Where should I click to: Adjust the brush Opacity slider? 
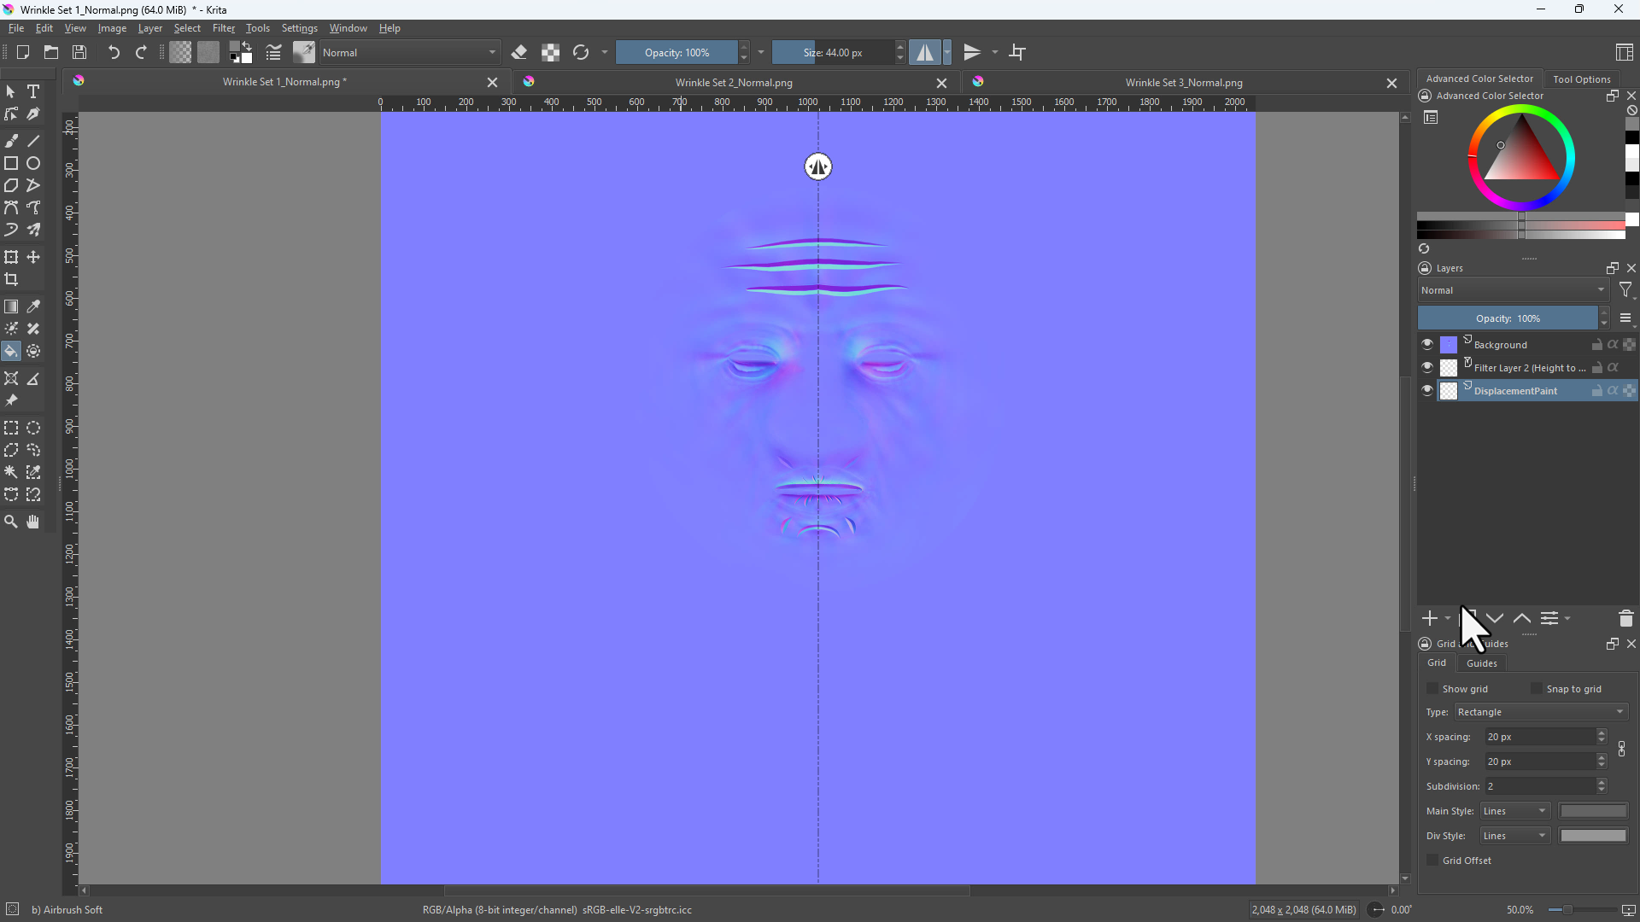coord(676,52)
